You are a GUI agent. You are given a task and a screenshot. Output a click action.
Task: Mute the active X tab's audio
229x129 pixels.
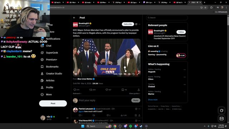(198, 3)
